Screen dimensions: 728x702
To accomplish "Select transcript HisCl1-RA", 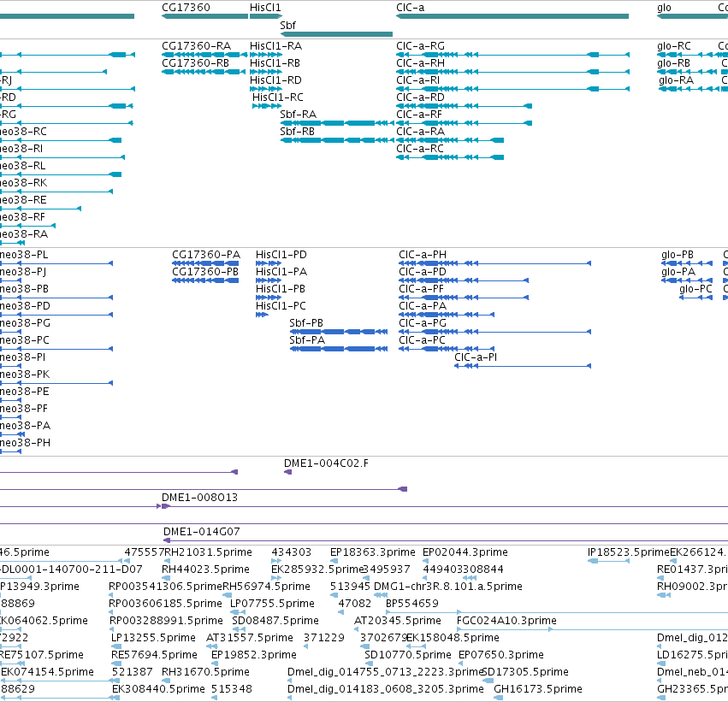I will pyautogui.click(x=266, y=55).
